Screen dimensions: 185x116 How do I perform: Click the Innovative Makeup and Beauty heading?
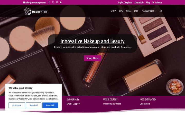(x=92, y=41)
